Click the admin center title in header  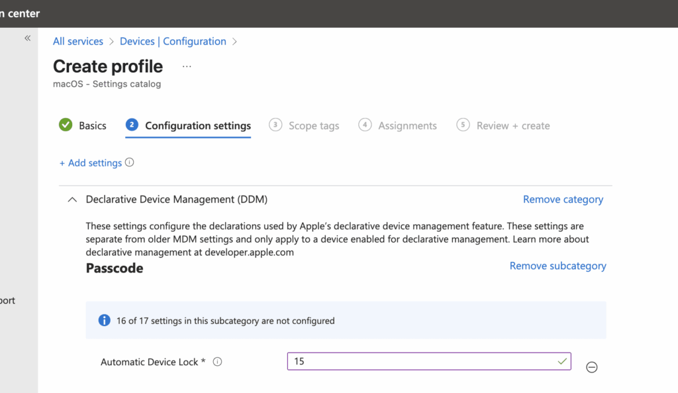click(20, 13)
